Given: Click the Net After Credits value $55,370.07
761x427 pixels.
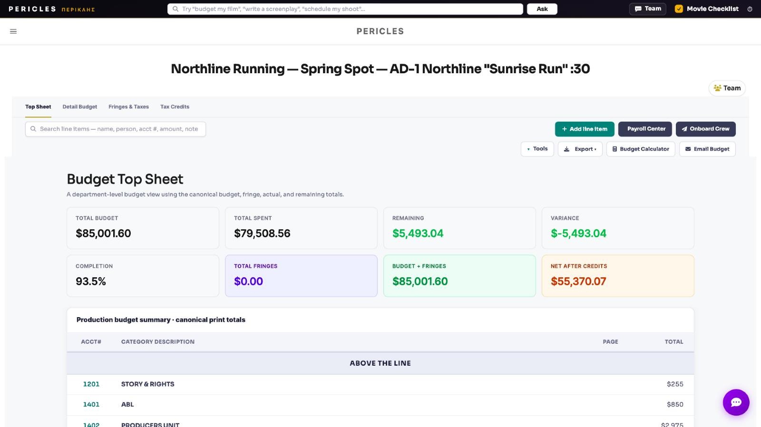Looking at the screenshot, I should pos(578,281).
